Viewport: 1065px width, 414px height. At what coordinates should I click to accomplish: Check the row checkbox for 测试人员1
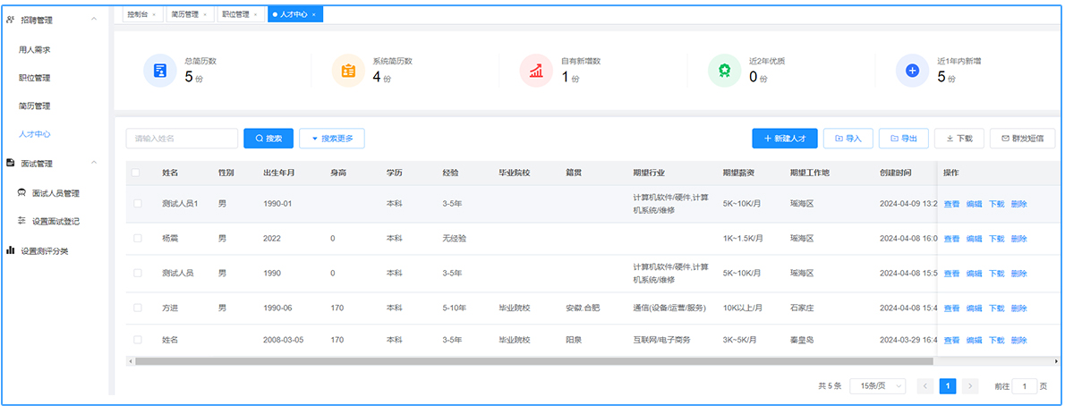[138, 204]
